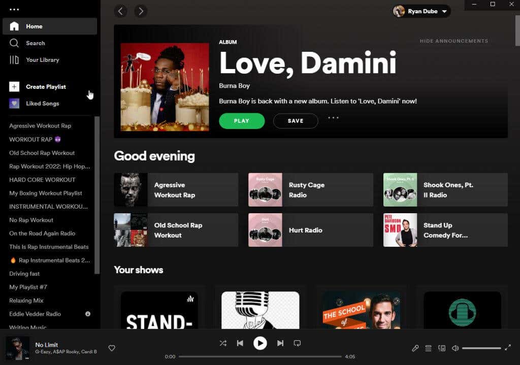Open the play queue icon
The height and width of the screenshot is (365, 520).
429,348
